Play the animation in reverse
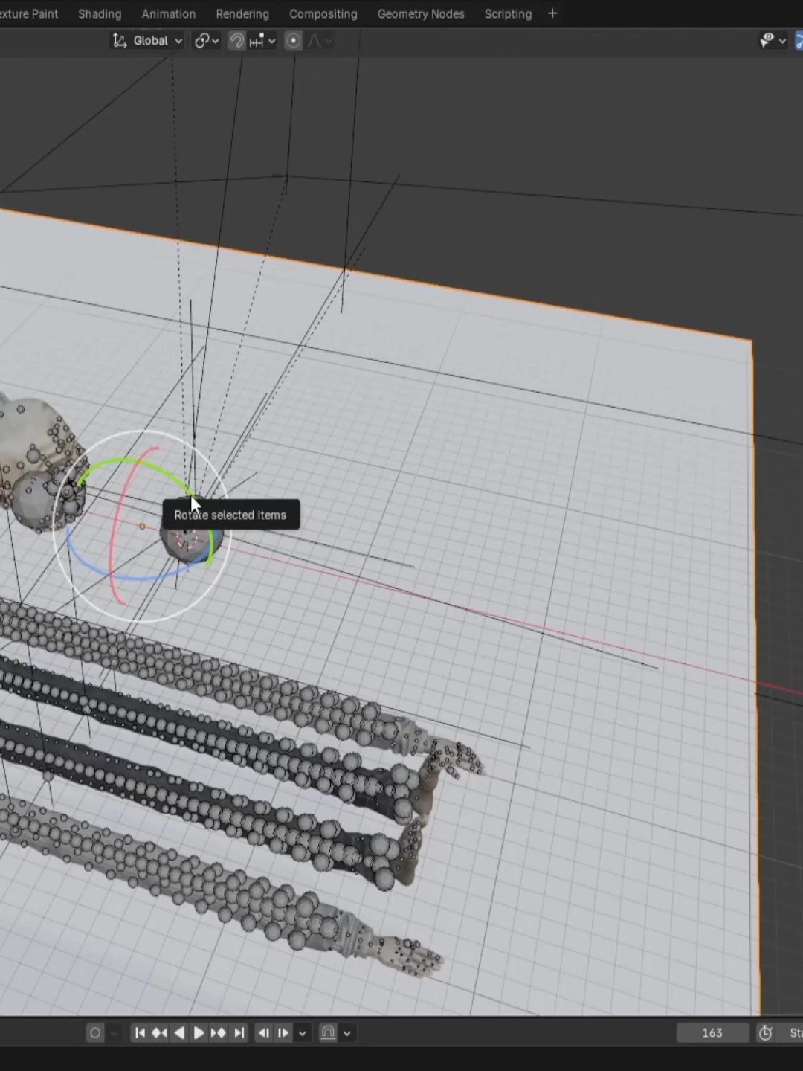Screen dimensions: 803x1071 pyautogui.click(x=179, y=1032)
